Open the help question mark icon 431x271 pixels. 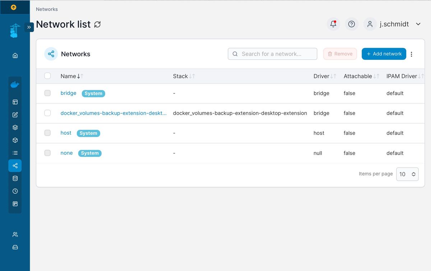[x=352, y=24]
